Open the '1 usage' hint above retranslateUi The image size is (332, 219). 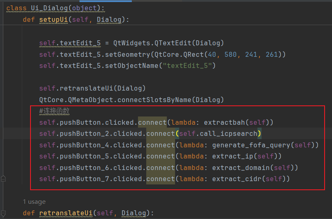tap(34, 202)
